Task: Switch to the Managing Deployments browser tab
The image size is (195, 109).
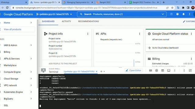Action: (78, 2)
